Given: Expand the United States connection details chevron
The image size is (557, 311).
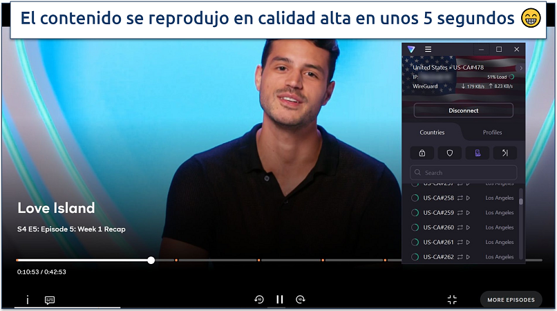Looking at the screenshot, I should click(x=521, y=68).
